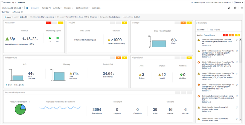Click the Resource Breakdown pie chart
The image size is (245, 125).
20,109
